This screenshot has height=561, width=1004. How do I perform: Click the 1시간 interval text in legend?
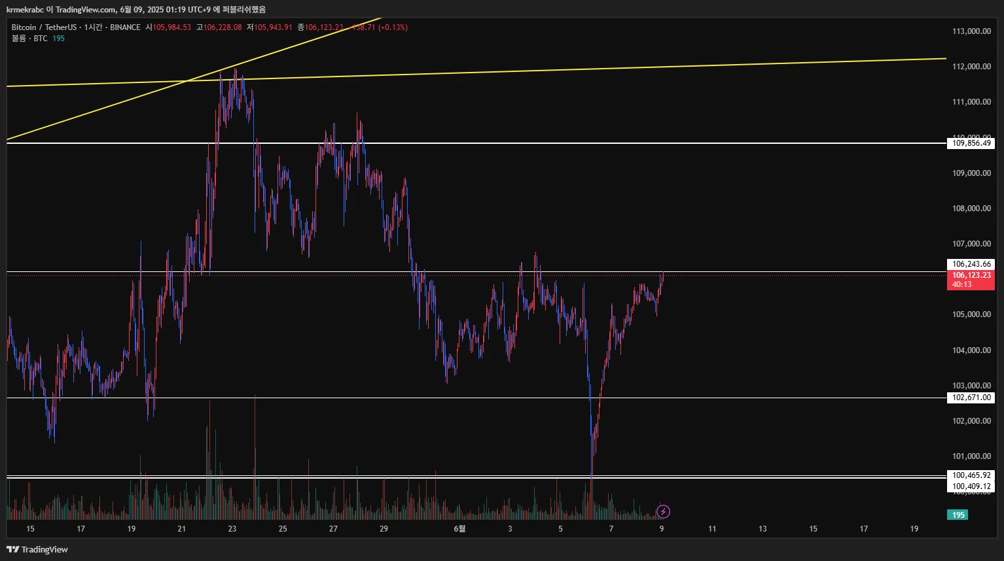coord(93,27)
